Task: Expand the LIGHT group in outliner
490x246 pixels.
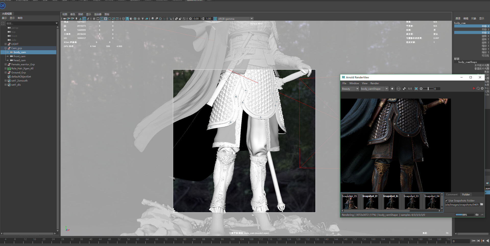Action: click(6, 44)
